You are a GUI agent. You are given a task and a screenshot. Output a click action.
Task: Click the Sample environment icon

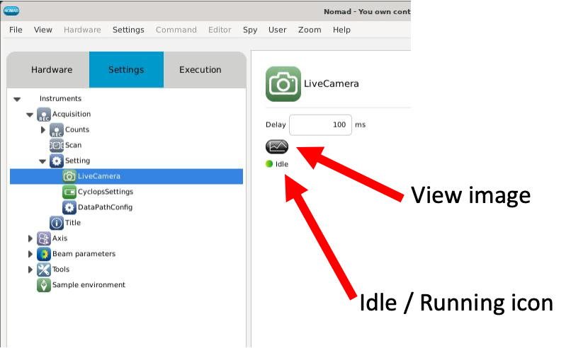coord(43,285)
